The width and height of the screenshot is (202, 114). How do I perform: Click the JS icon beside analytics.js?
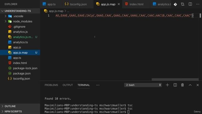tap(10, 32)
